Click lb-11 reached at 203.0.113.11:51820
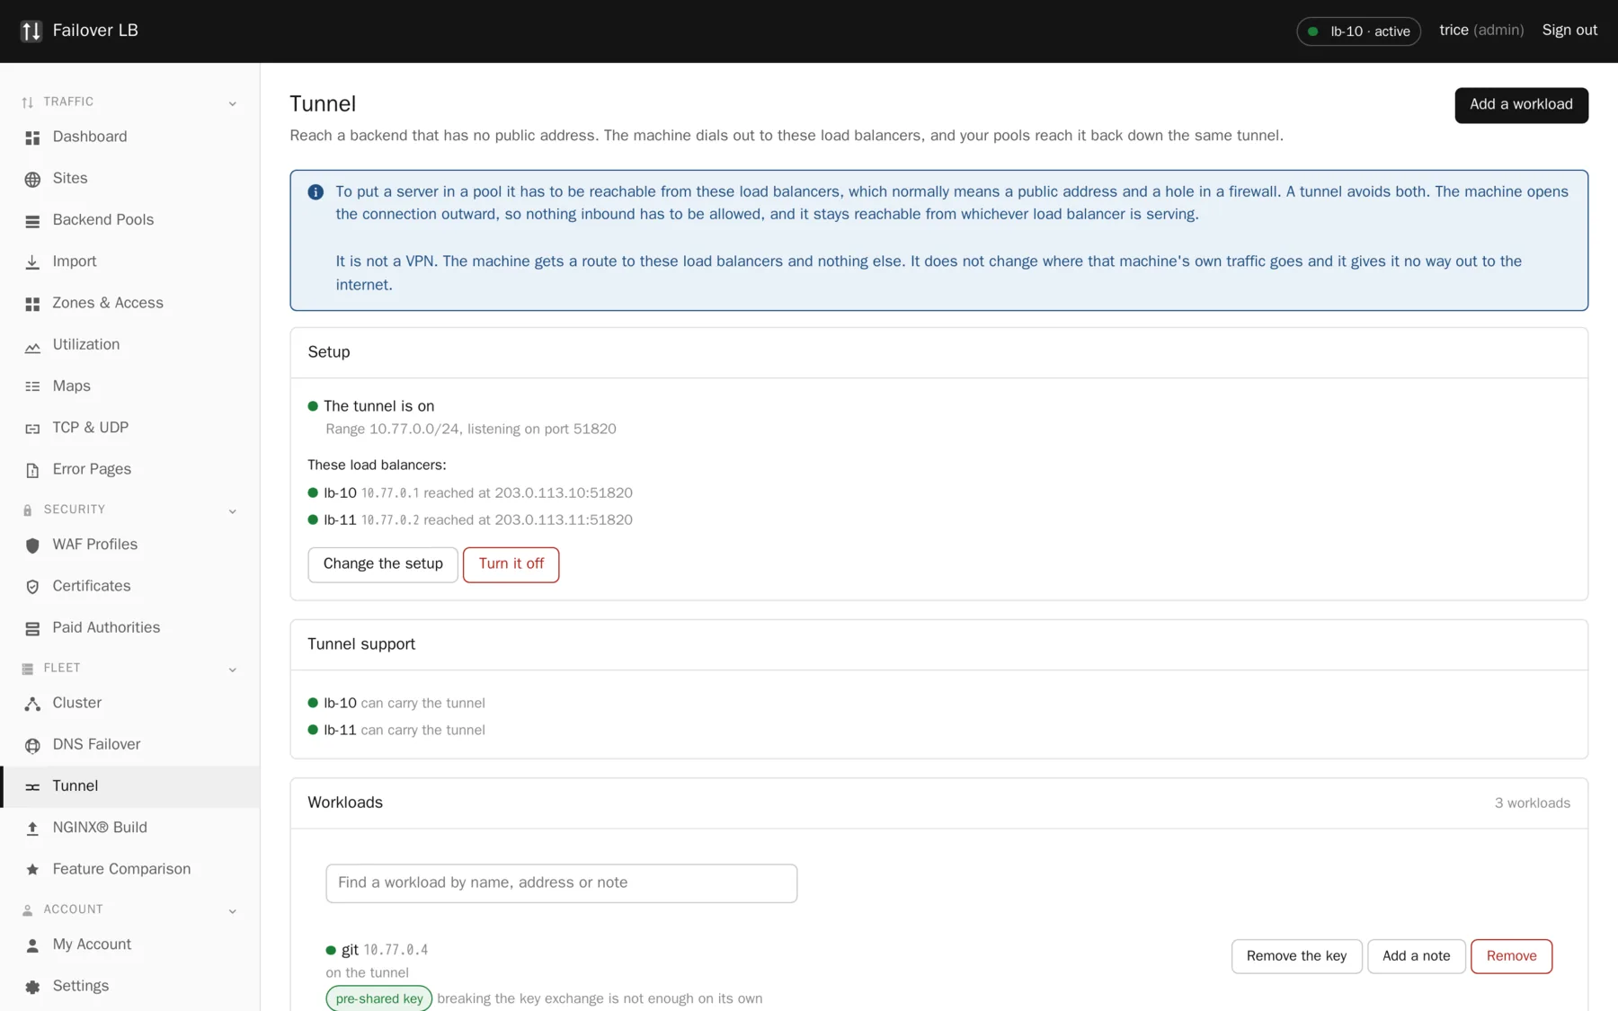 [470, 520]
